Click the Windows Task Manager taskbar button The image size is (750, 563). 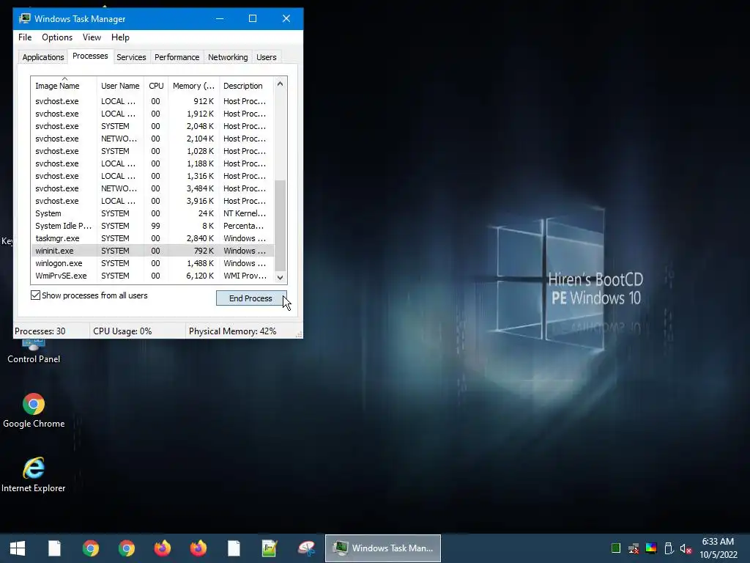382,548
